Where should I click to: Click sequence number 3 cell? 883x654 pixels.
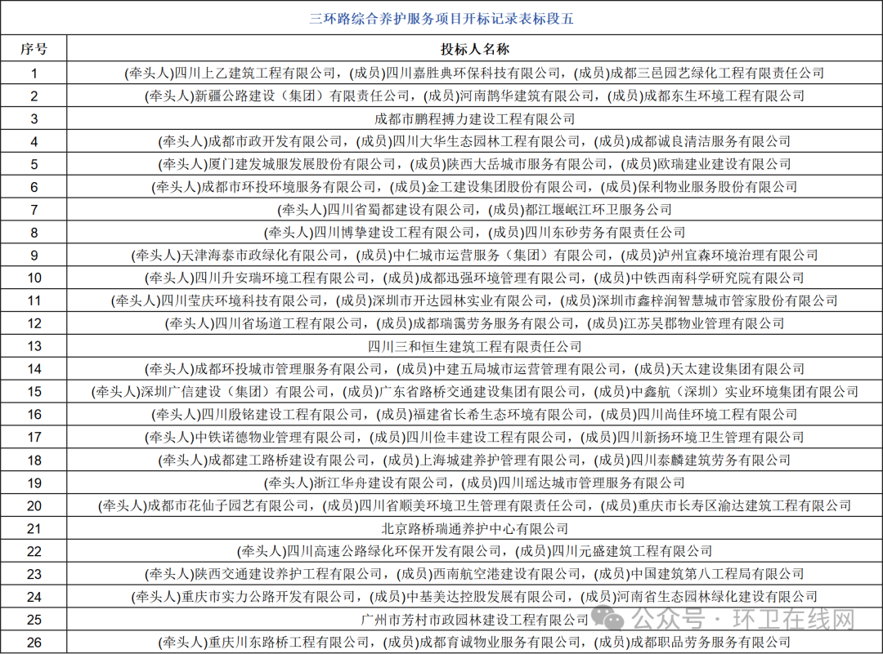(34, 119)
